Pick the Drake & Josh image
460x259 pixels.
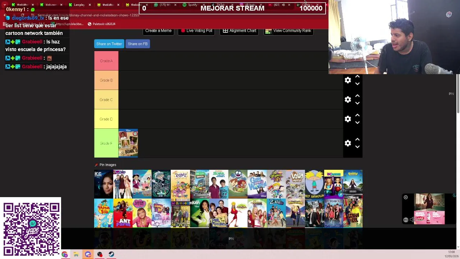click(x=218, y=184)
